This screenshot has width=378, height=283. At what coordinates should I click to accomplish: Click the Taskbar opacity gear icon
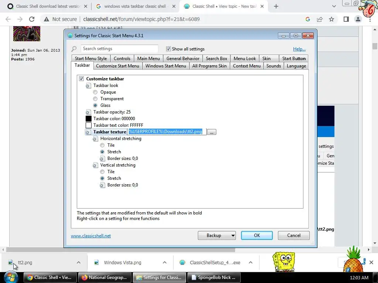pyautogui.click(x=88, y=112)
